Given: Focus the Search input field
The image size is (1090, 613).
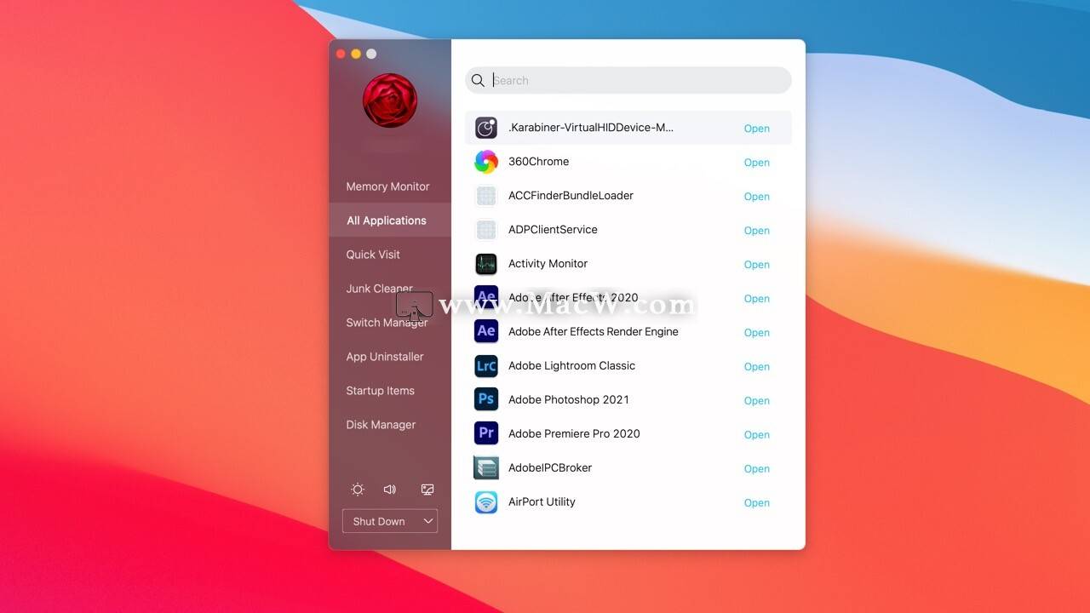Looking at the screenshot, I should (628, 80).
